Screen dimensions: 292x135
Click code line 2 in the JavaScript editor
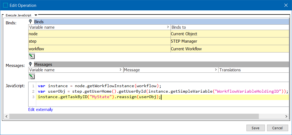click(x=162, y=92)
